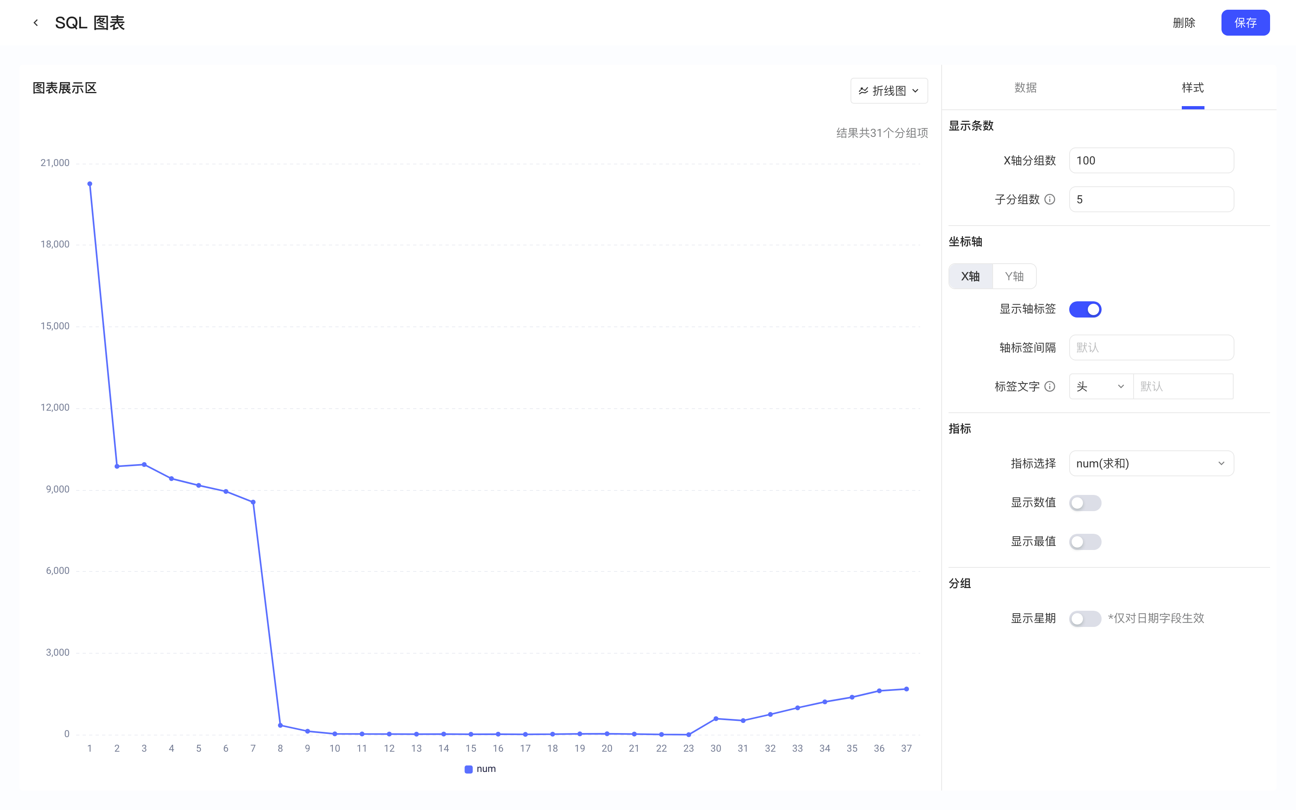Viewport: 1296px width, 810px height.
Task: Click the 结果共31个分组项 text
Action: [882, 133]
